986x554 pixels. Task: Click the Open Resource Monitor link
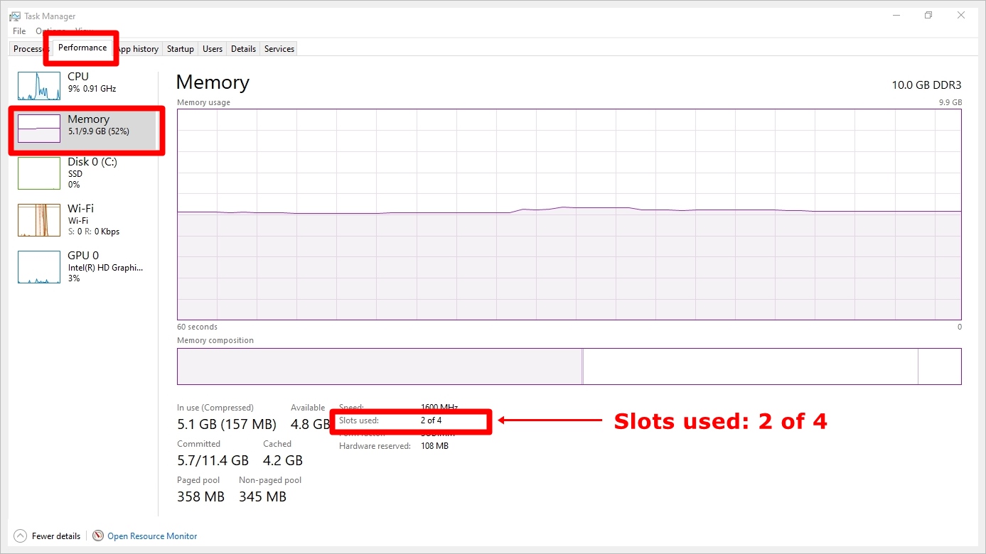pyautogui.click(x=151, y=536)
